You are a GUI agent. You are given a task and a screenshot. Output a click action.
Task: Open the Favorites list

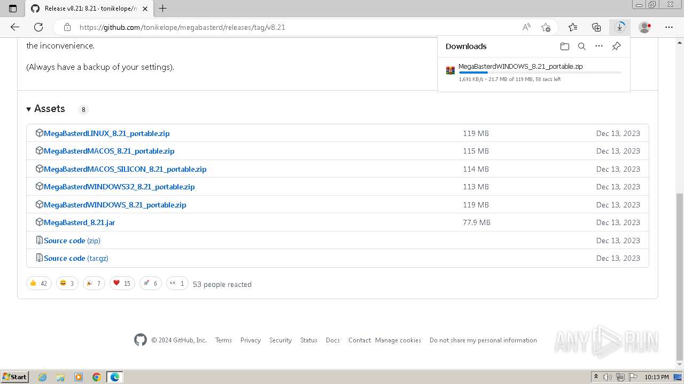pos(573,27)
